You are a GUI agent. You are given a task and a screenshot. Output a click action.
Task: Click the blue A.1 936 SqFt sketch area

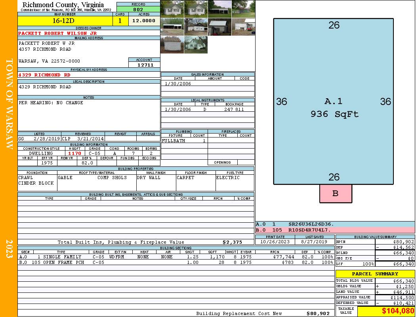(x=334, y=101)
